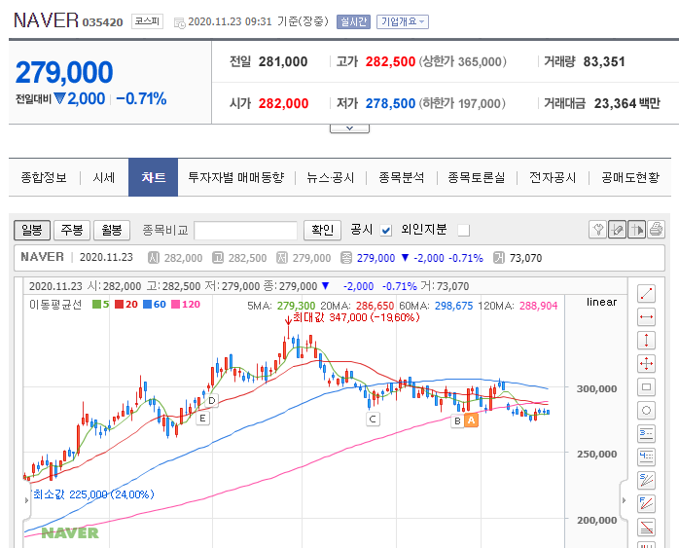
Task: Collapse the right drawing toolbar arrow
Action: (624, 500)
